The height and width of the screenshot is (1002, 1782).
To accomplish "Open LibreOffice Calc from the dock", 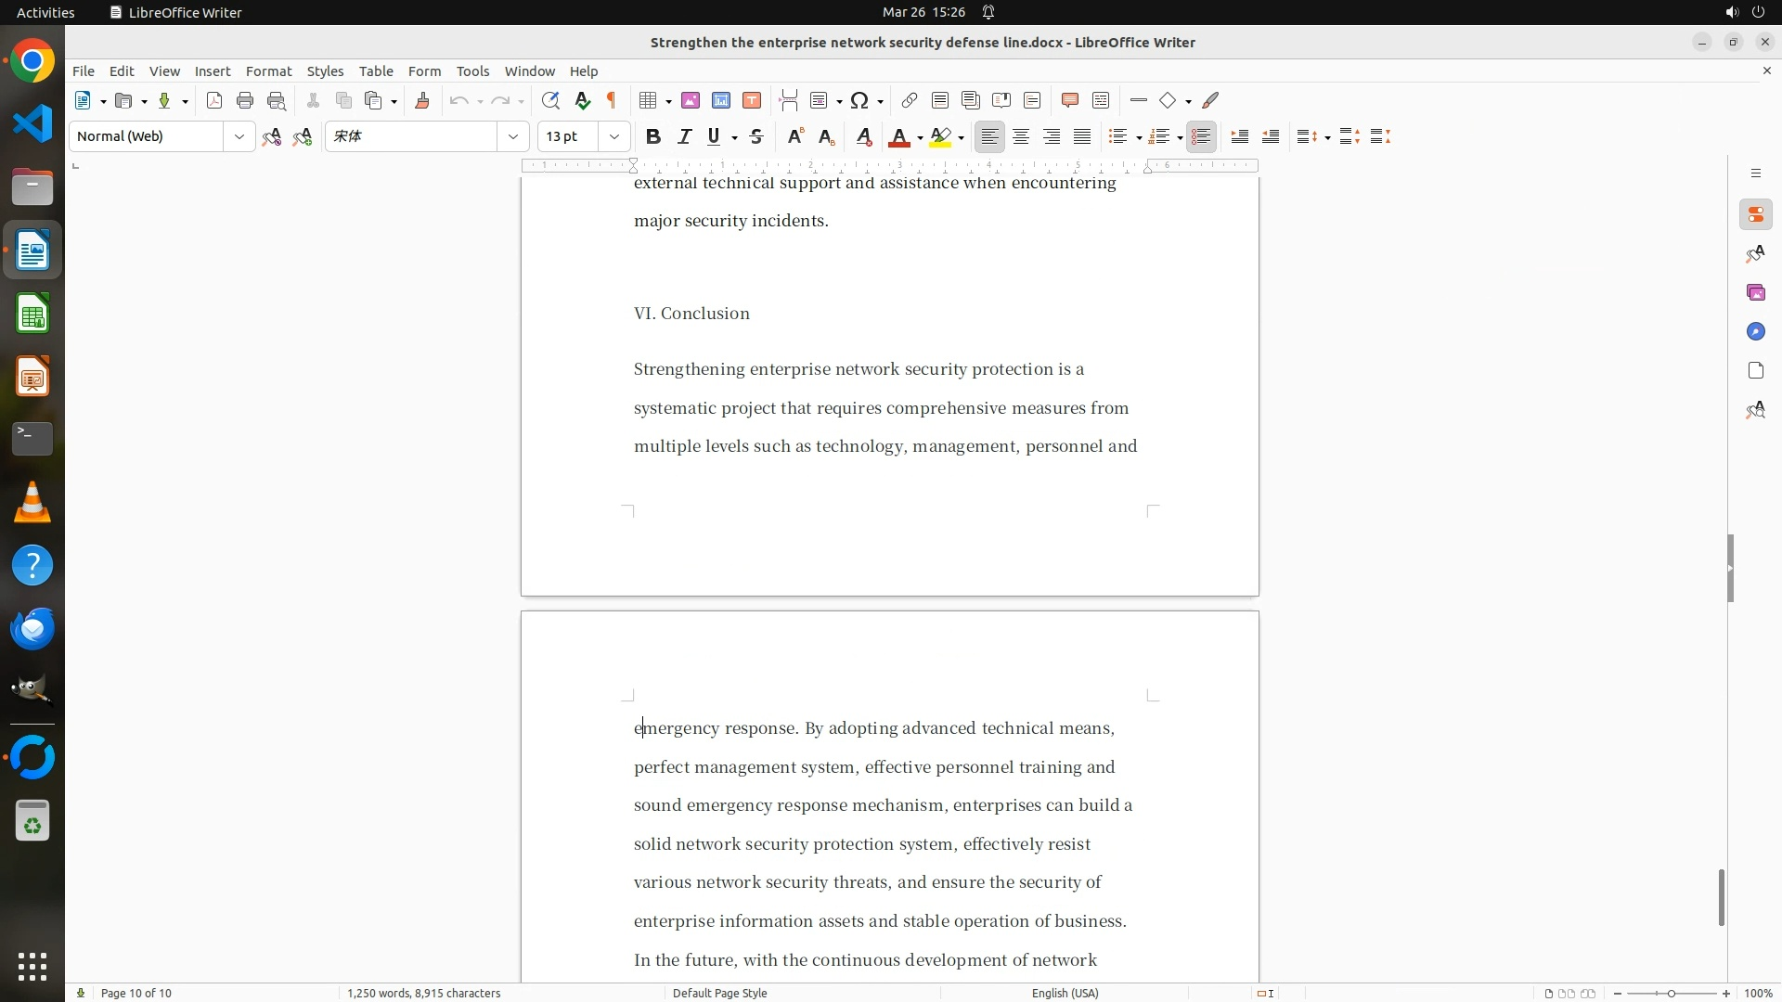I will (x=32, y=315).
